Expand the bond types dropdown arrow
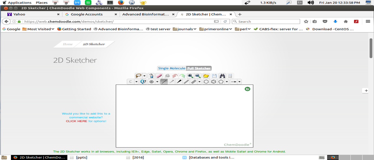374x160 pixels. (200, 82)
